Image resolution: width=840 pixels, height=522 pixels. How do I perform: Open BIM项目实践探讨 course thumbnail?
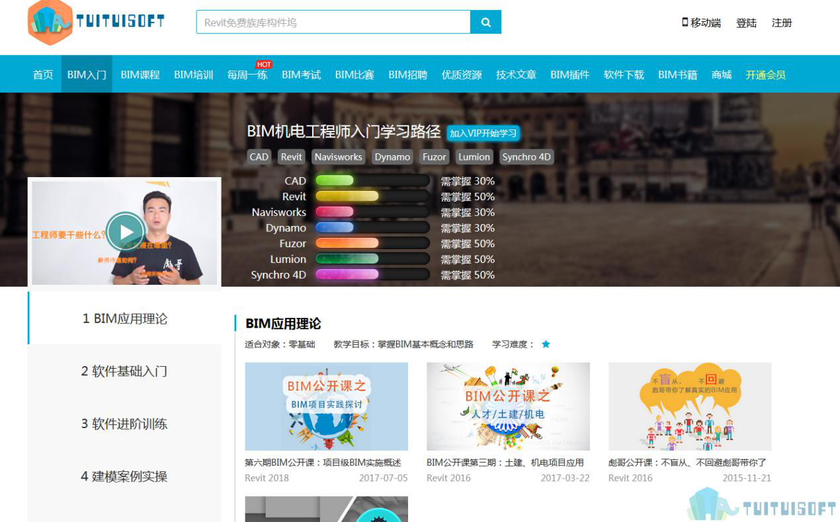tap(326, 406)
